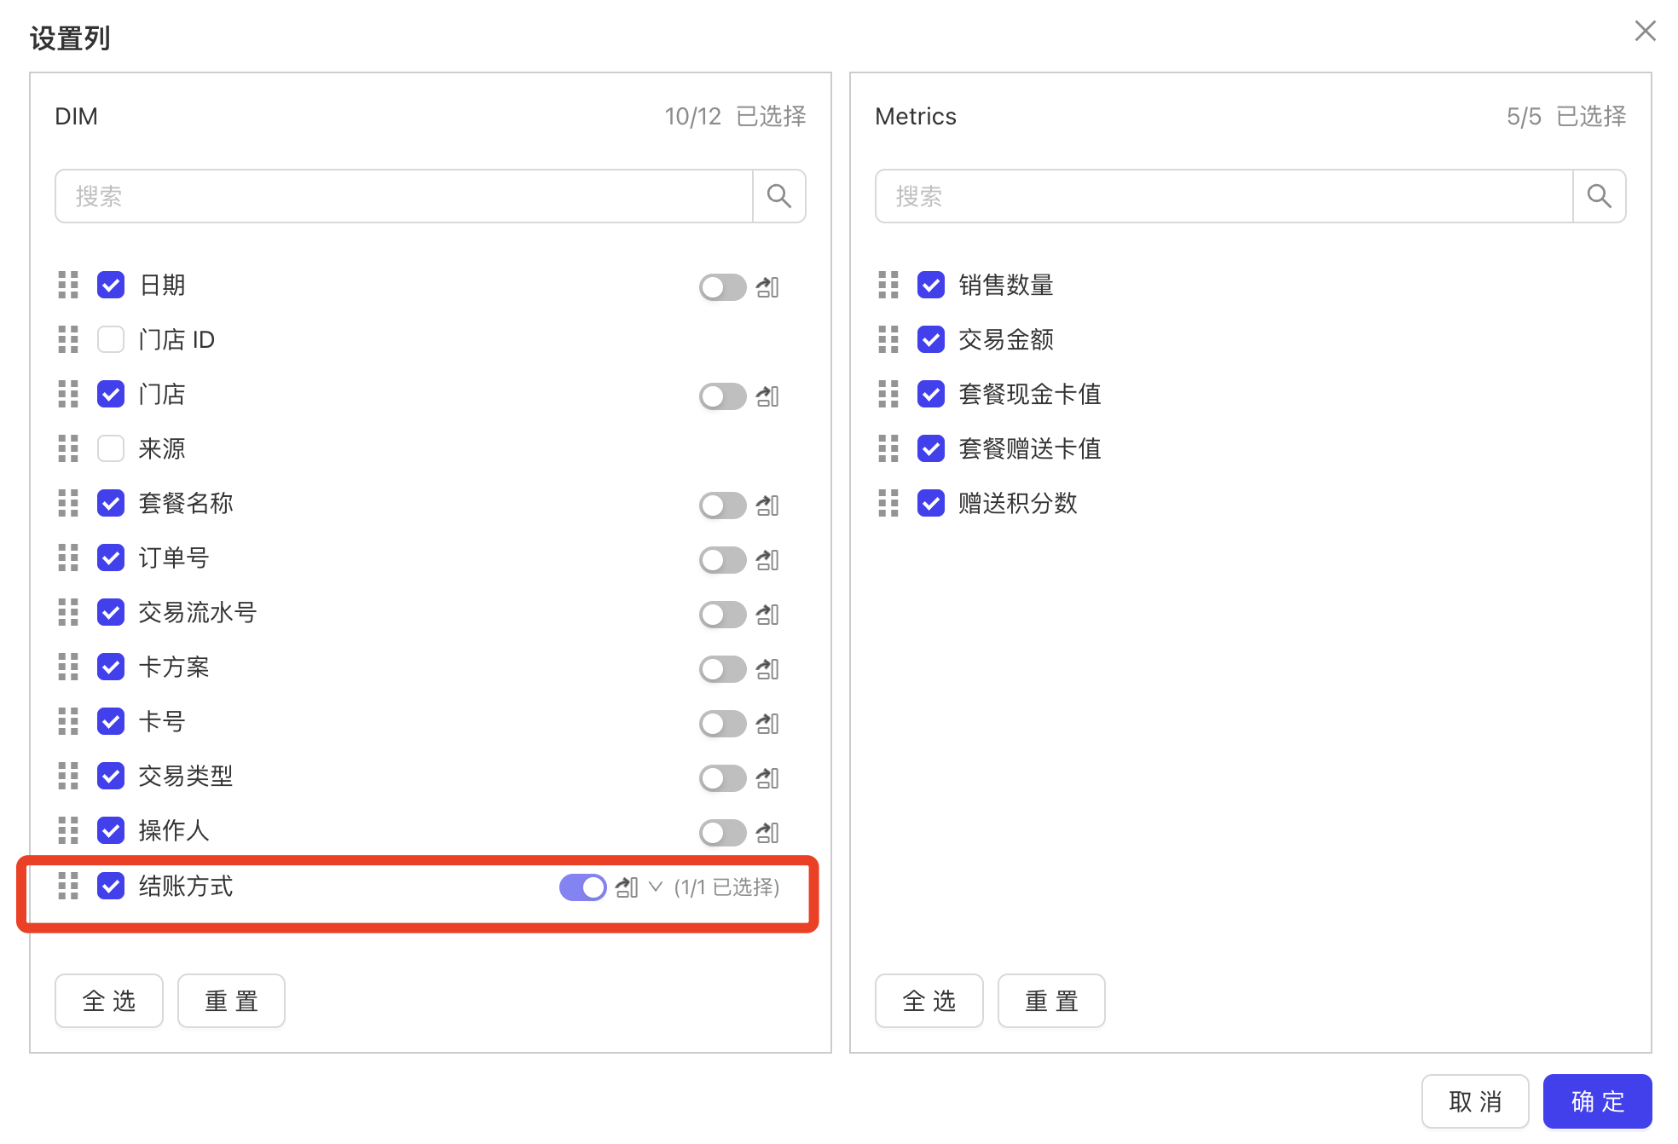Click the 10/12 已选择 counter text

click(x=735, y=116)
